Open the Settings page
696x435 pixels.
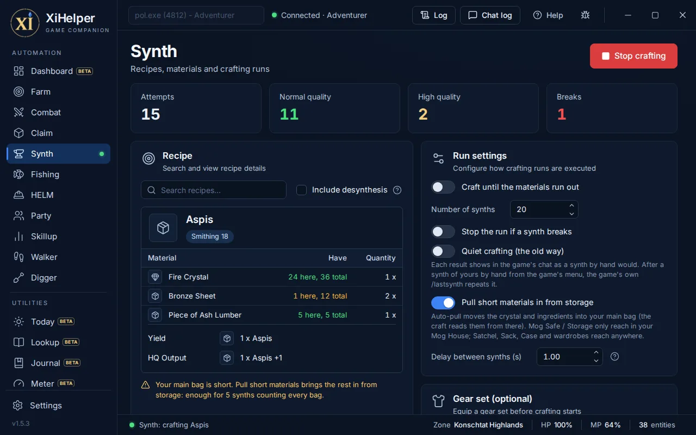pyautogui.click(x=58, y=406)
